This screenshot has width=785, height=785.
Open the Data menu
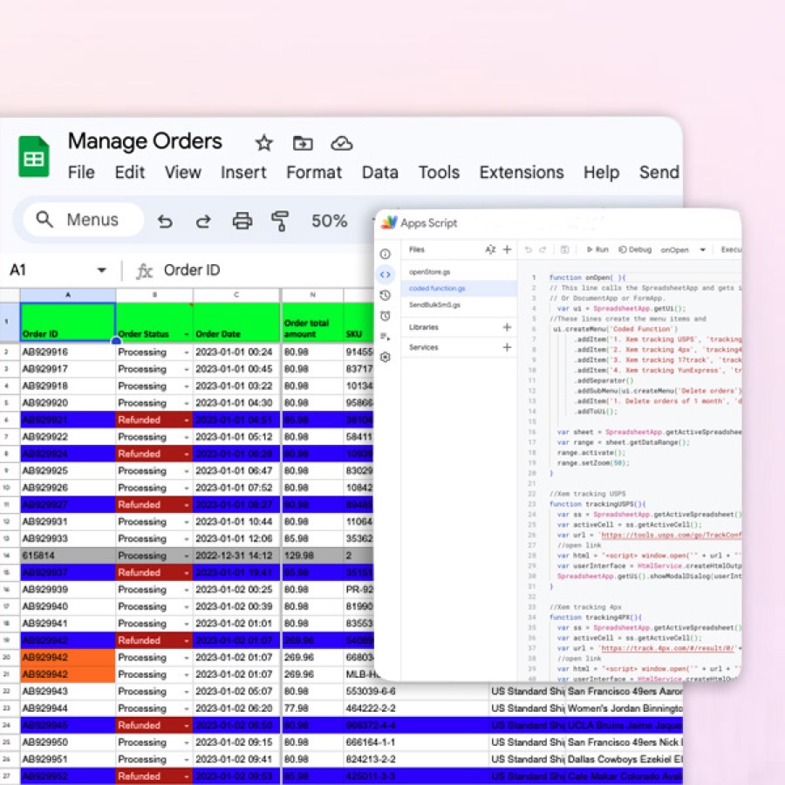[380, 172]
